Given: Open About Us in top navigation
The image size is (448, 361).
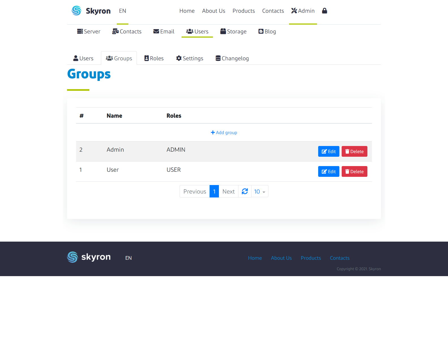Looking at the screenshot, I should coord(214,11).
